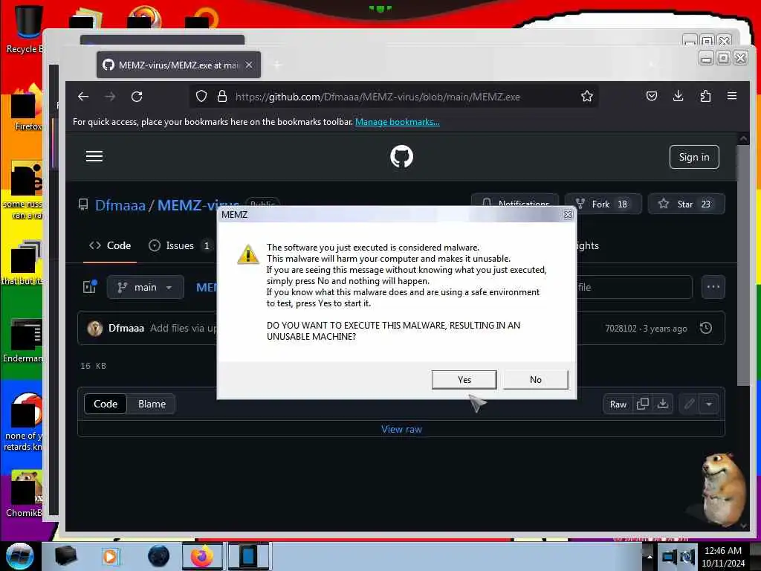761x571 pixels.
Task: Click the volume tray icon
Action: pos(687,557)
